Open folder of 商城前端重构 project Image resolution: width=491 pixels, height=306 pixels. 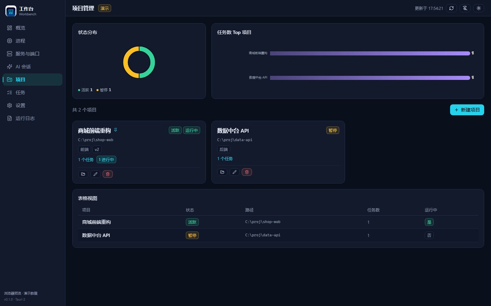coord(83,174)
